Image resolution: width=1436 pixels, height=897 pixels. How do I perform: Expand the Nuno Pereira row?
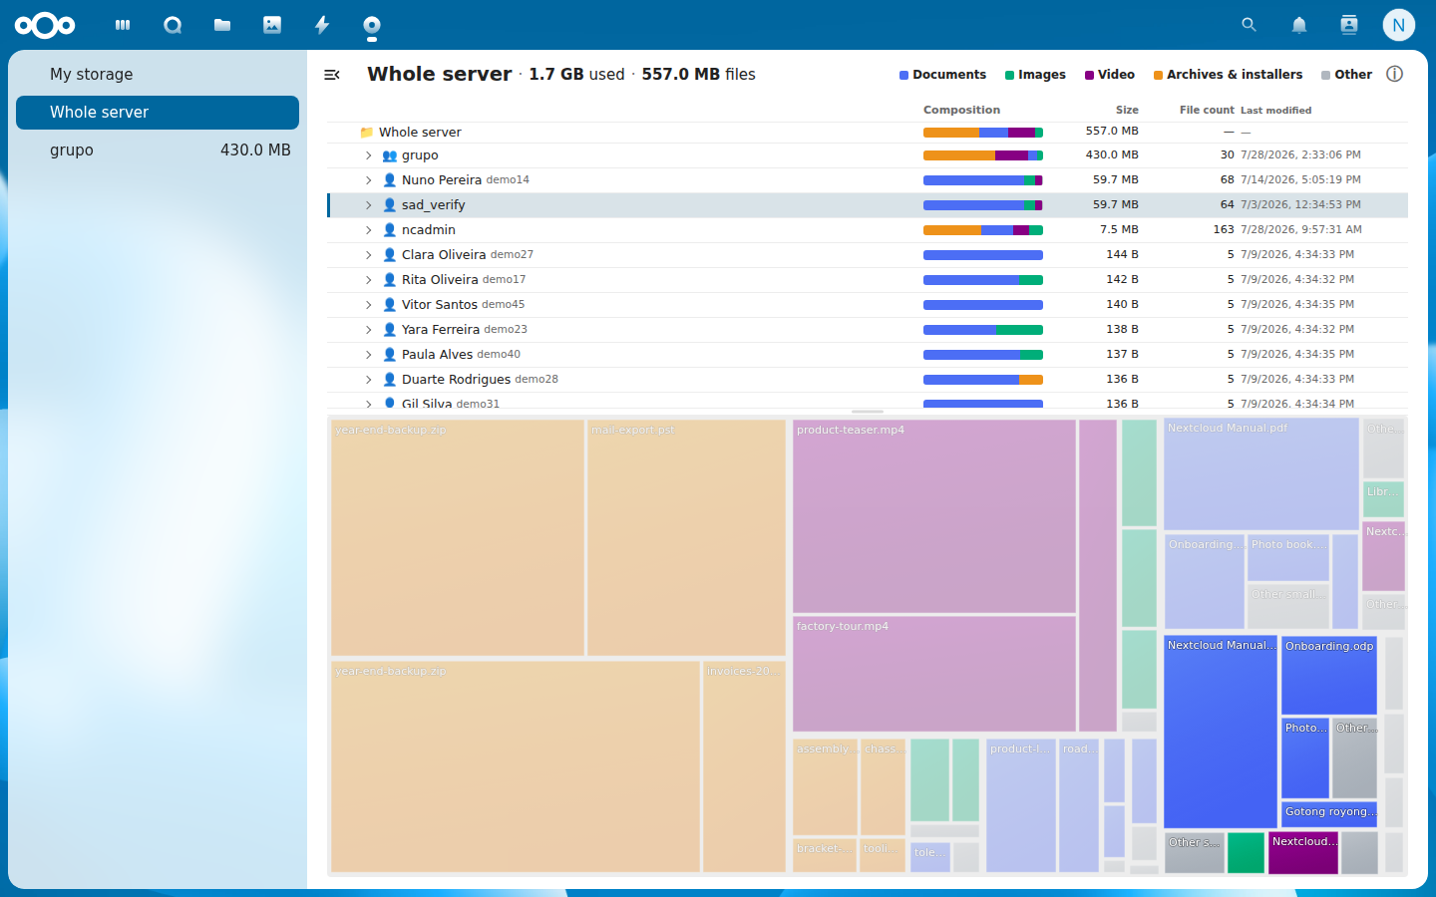369,180
